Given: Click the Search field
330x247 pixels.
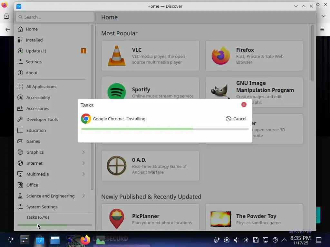Looking at the screenshot, I should [x=55, y=17].
